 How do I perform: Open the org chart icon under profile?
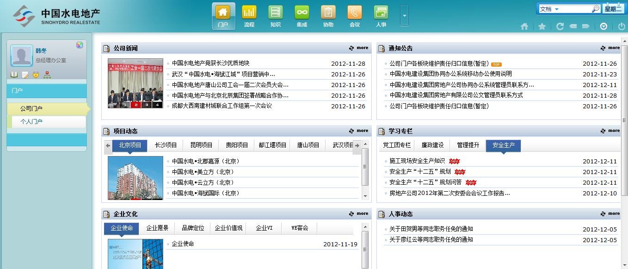click(x=47, y=75)
